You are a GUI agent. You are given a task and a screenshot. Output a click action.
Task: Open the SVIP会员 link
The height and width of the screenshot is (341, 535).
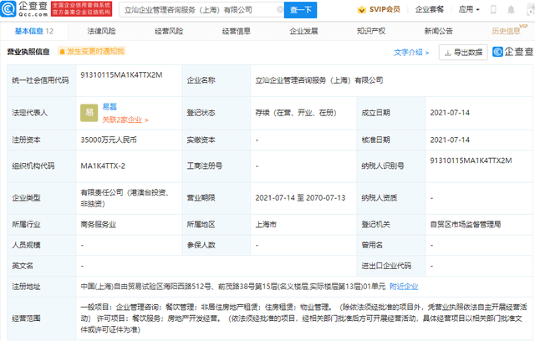click(385, 9)
